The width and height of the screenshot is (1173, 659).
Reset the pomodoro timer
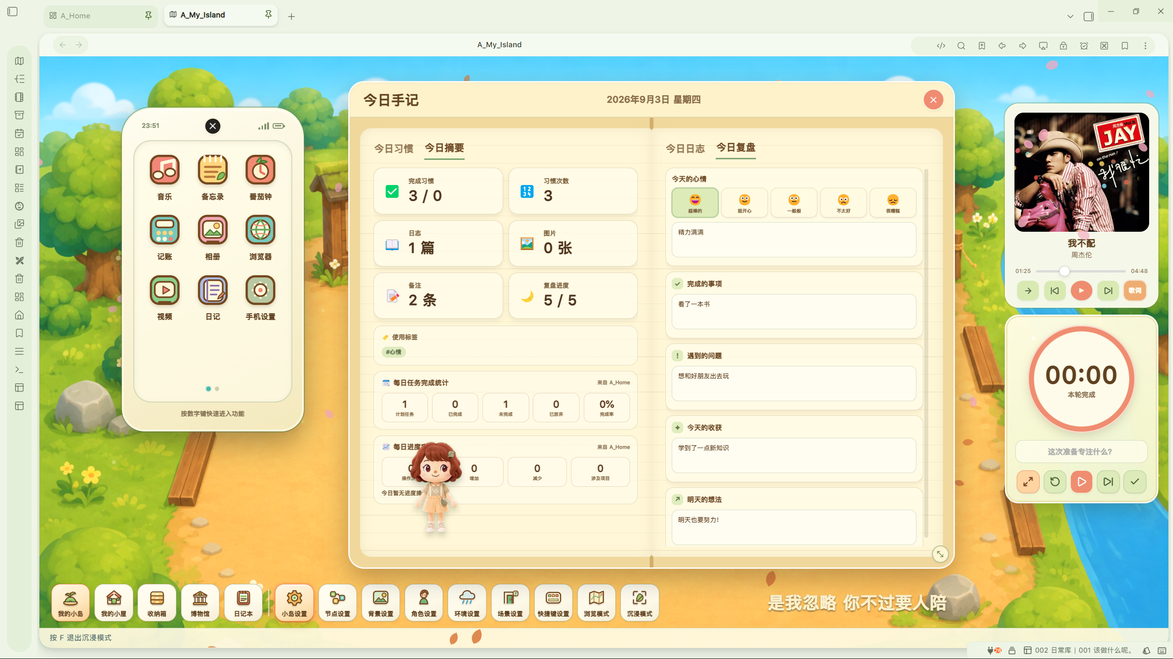pos(1055,482)
